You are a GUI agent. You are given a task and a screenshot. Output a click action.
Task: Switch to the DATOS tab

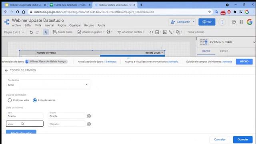coord(206,51)
